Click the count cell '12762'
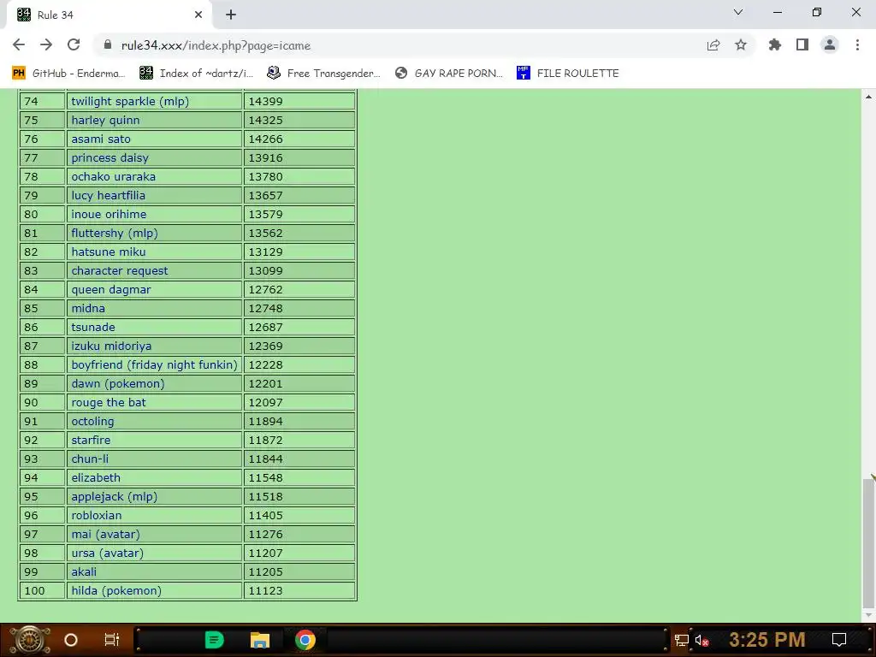The image size is (876, 657). [299, 289]
